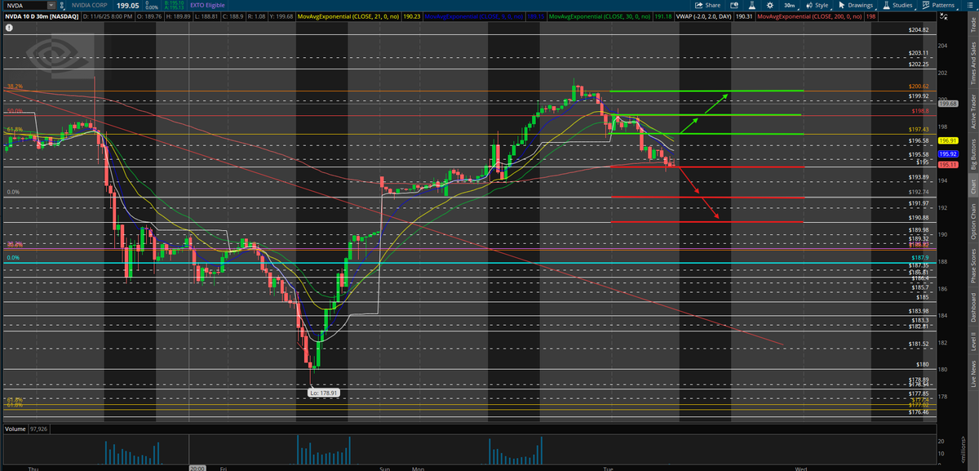The image size is (979, 471).
Task: Open the chart alert/notes icon next to Share
Action: pyautogui.click(x=734, y=5)
